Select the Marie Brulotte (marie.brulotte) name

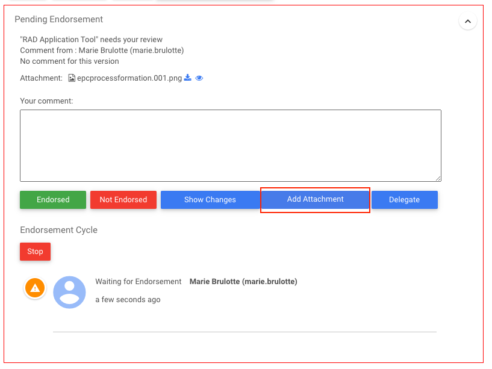(243, 282)
